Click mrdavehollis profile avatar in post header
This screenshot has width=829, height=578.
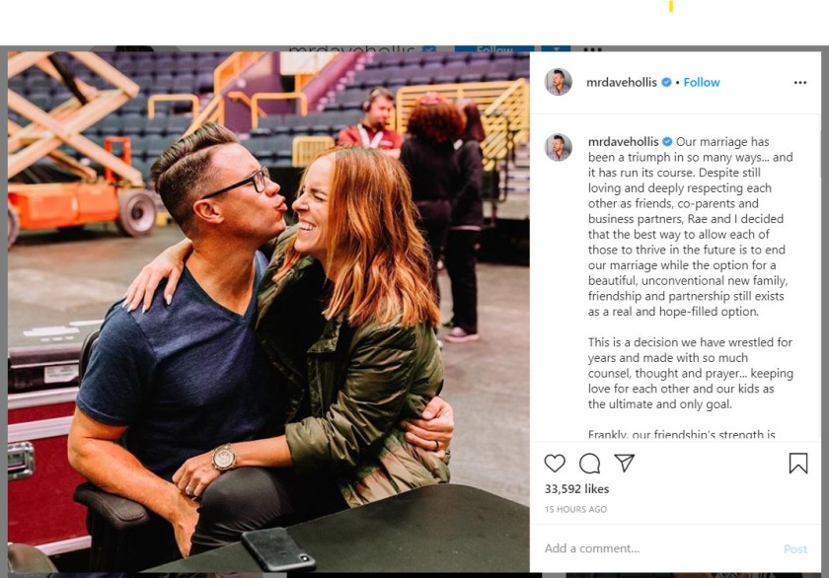[x=559, y=82]
